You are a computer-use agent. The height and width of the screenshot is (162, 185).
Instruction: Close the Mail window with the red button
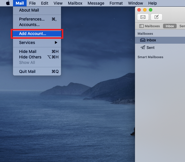click(139, 10)
